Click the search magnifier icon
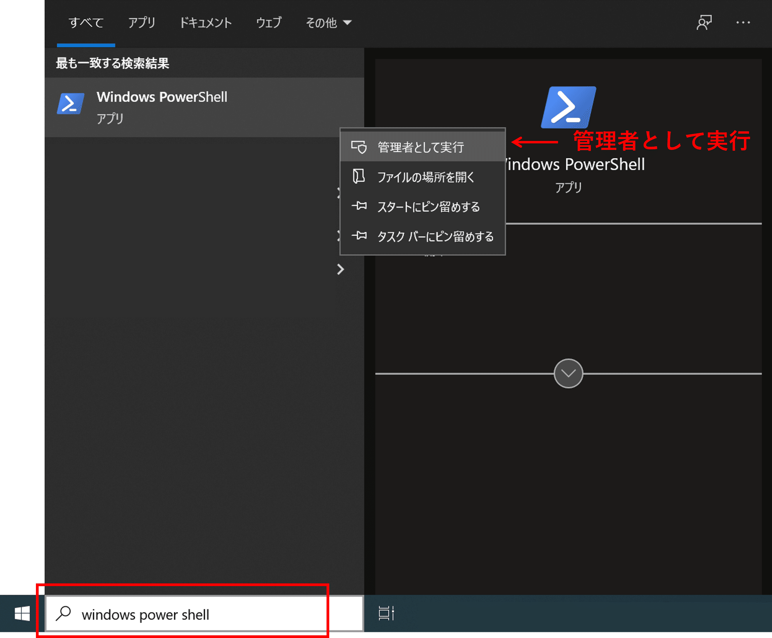This screenshot has height=638, width=772. (x=64, y=613)
